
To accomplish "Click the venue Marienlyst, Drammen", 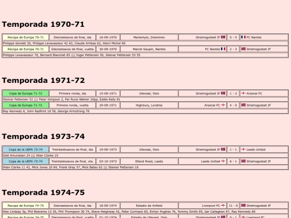I will coord(149,37).
